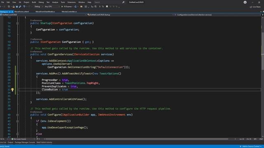Click the bookmark toolbar icon
264x148 pixels.
point(107,7)
